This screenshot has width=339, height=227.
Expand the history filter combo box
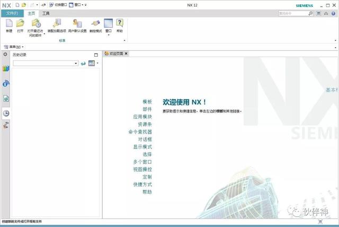point(76,64)
